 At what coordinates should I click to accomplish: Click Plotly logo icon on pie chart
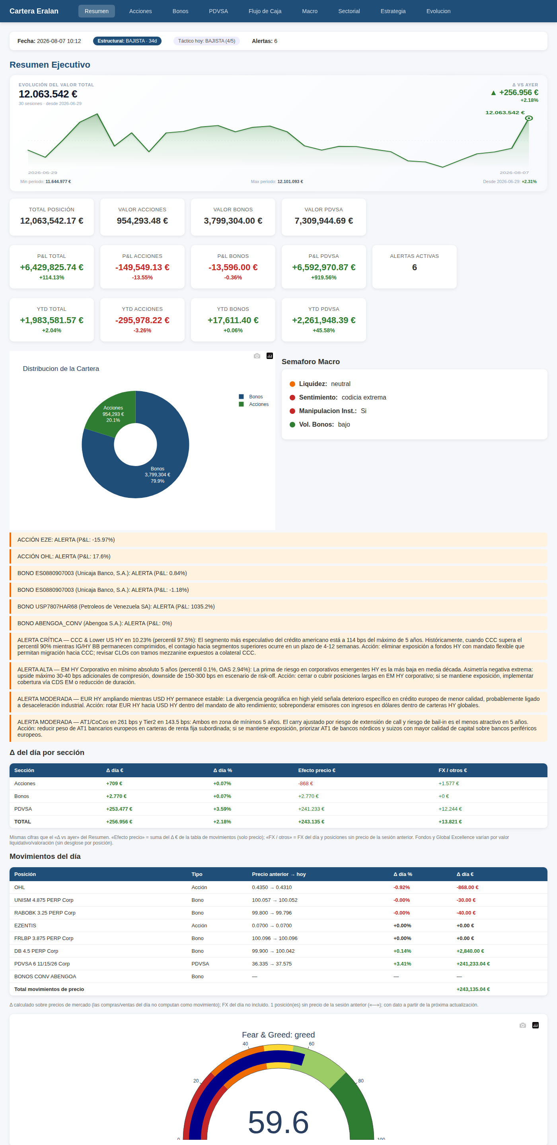[x=270, y=356]
